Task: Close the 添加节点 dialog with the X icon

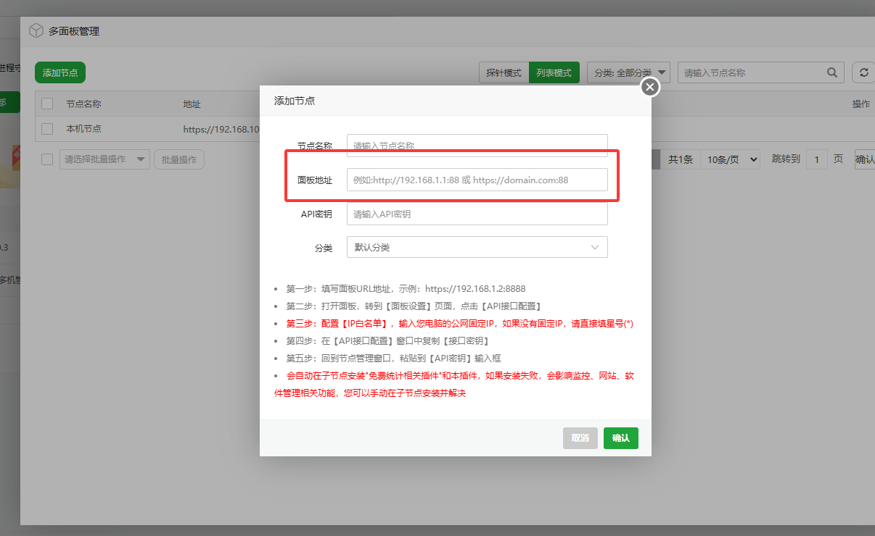Action: 649,86
